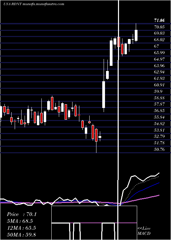Click the 50MA : 59.8 readout
The width and height of the screenshot is (171, 240).
21,235
